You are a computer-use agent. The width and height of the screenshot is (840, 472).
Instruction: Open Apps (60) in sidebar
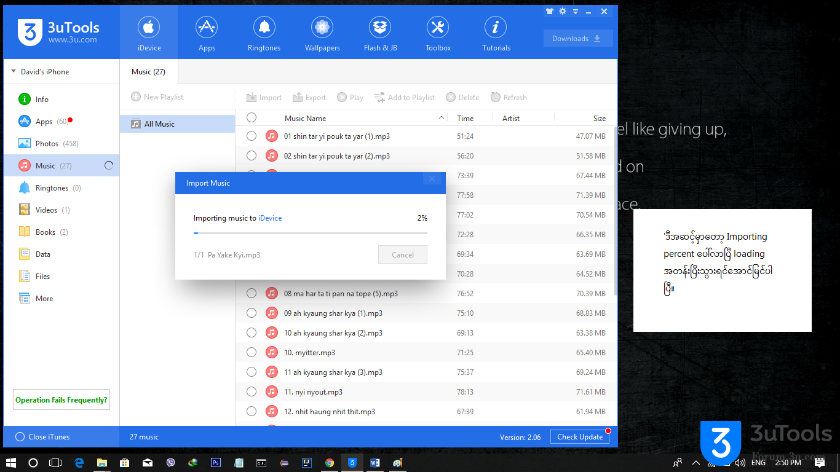tap(61, 121)
